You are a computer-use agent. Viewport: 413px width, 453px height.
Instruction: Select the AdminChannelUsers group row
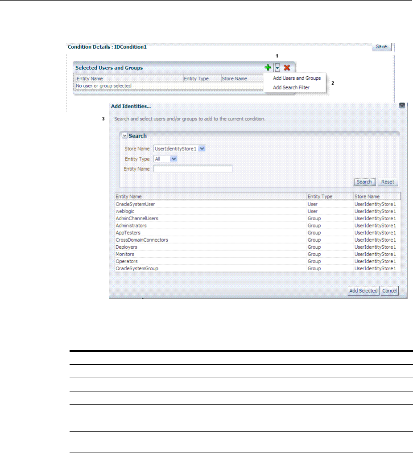coord(258,218)
